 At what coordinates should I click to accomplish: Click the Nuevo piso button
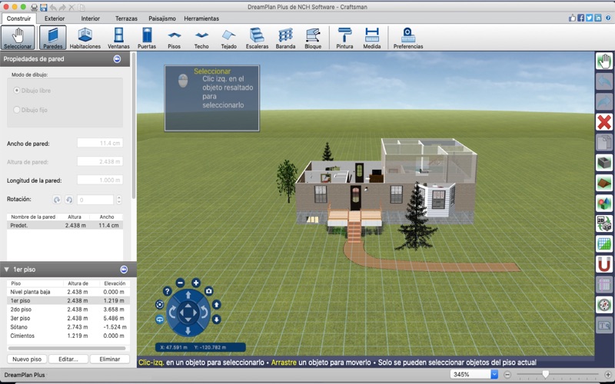tap(27, 359)
